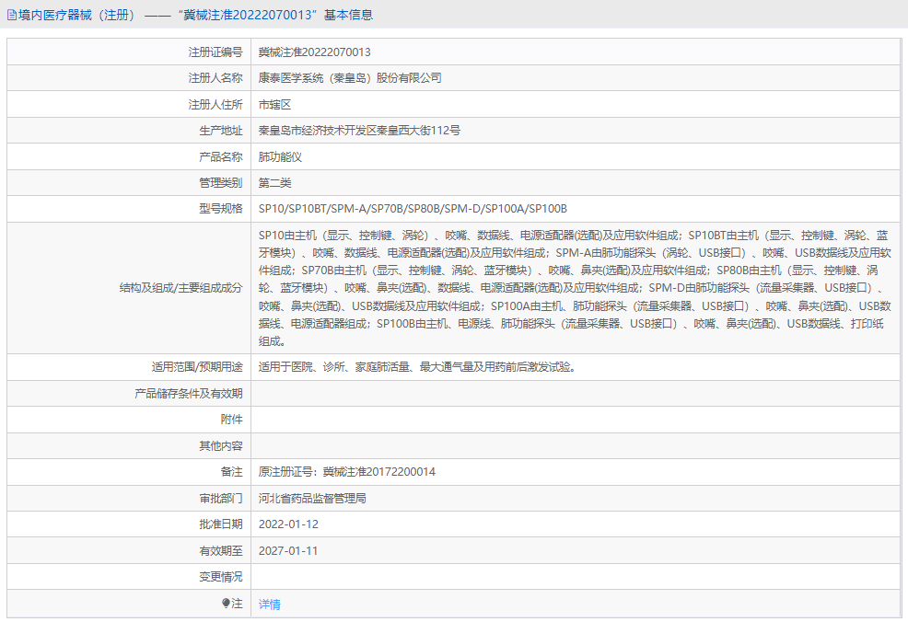
Task: Select the approval date 2022-01-12
Action: coord(292,524)
